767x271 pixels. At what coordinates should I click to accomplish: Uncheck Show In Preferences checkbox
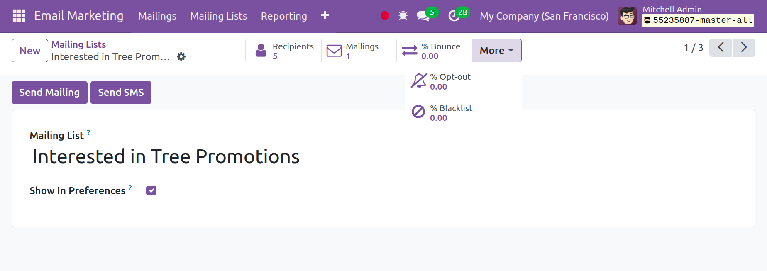click(151, 190)
